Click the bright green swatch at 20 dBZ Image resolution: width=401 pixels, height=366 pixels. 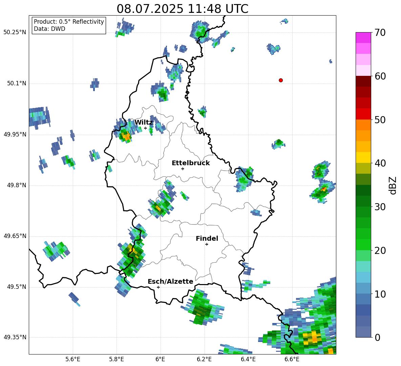[363, 244]
